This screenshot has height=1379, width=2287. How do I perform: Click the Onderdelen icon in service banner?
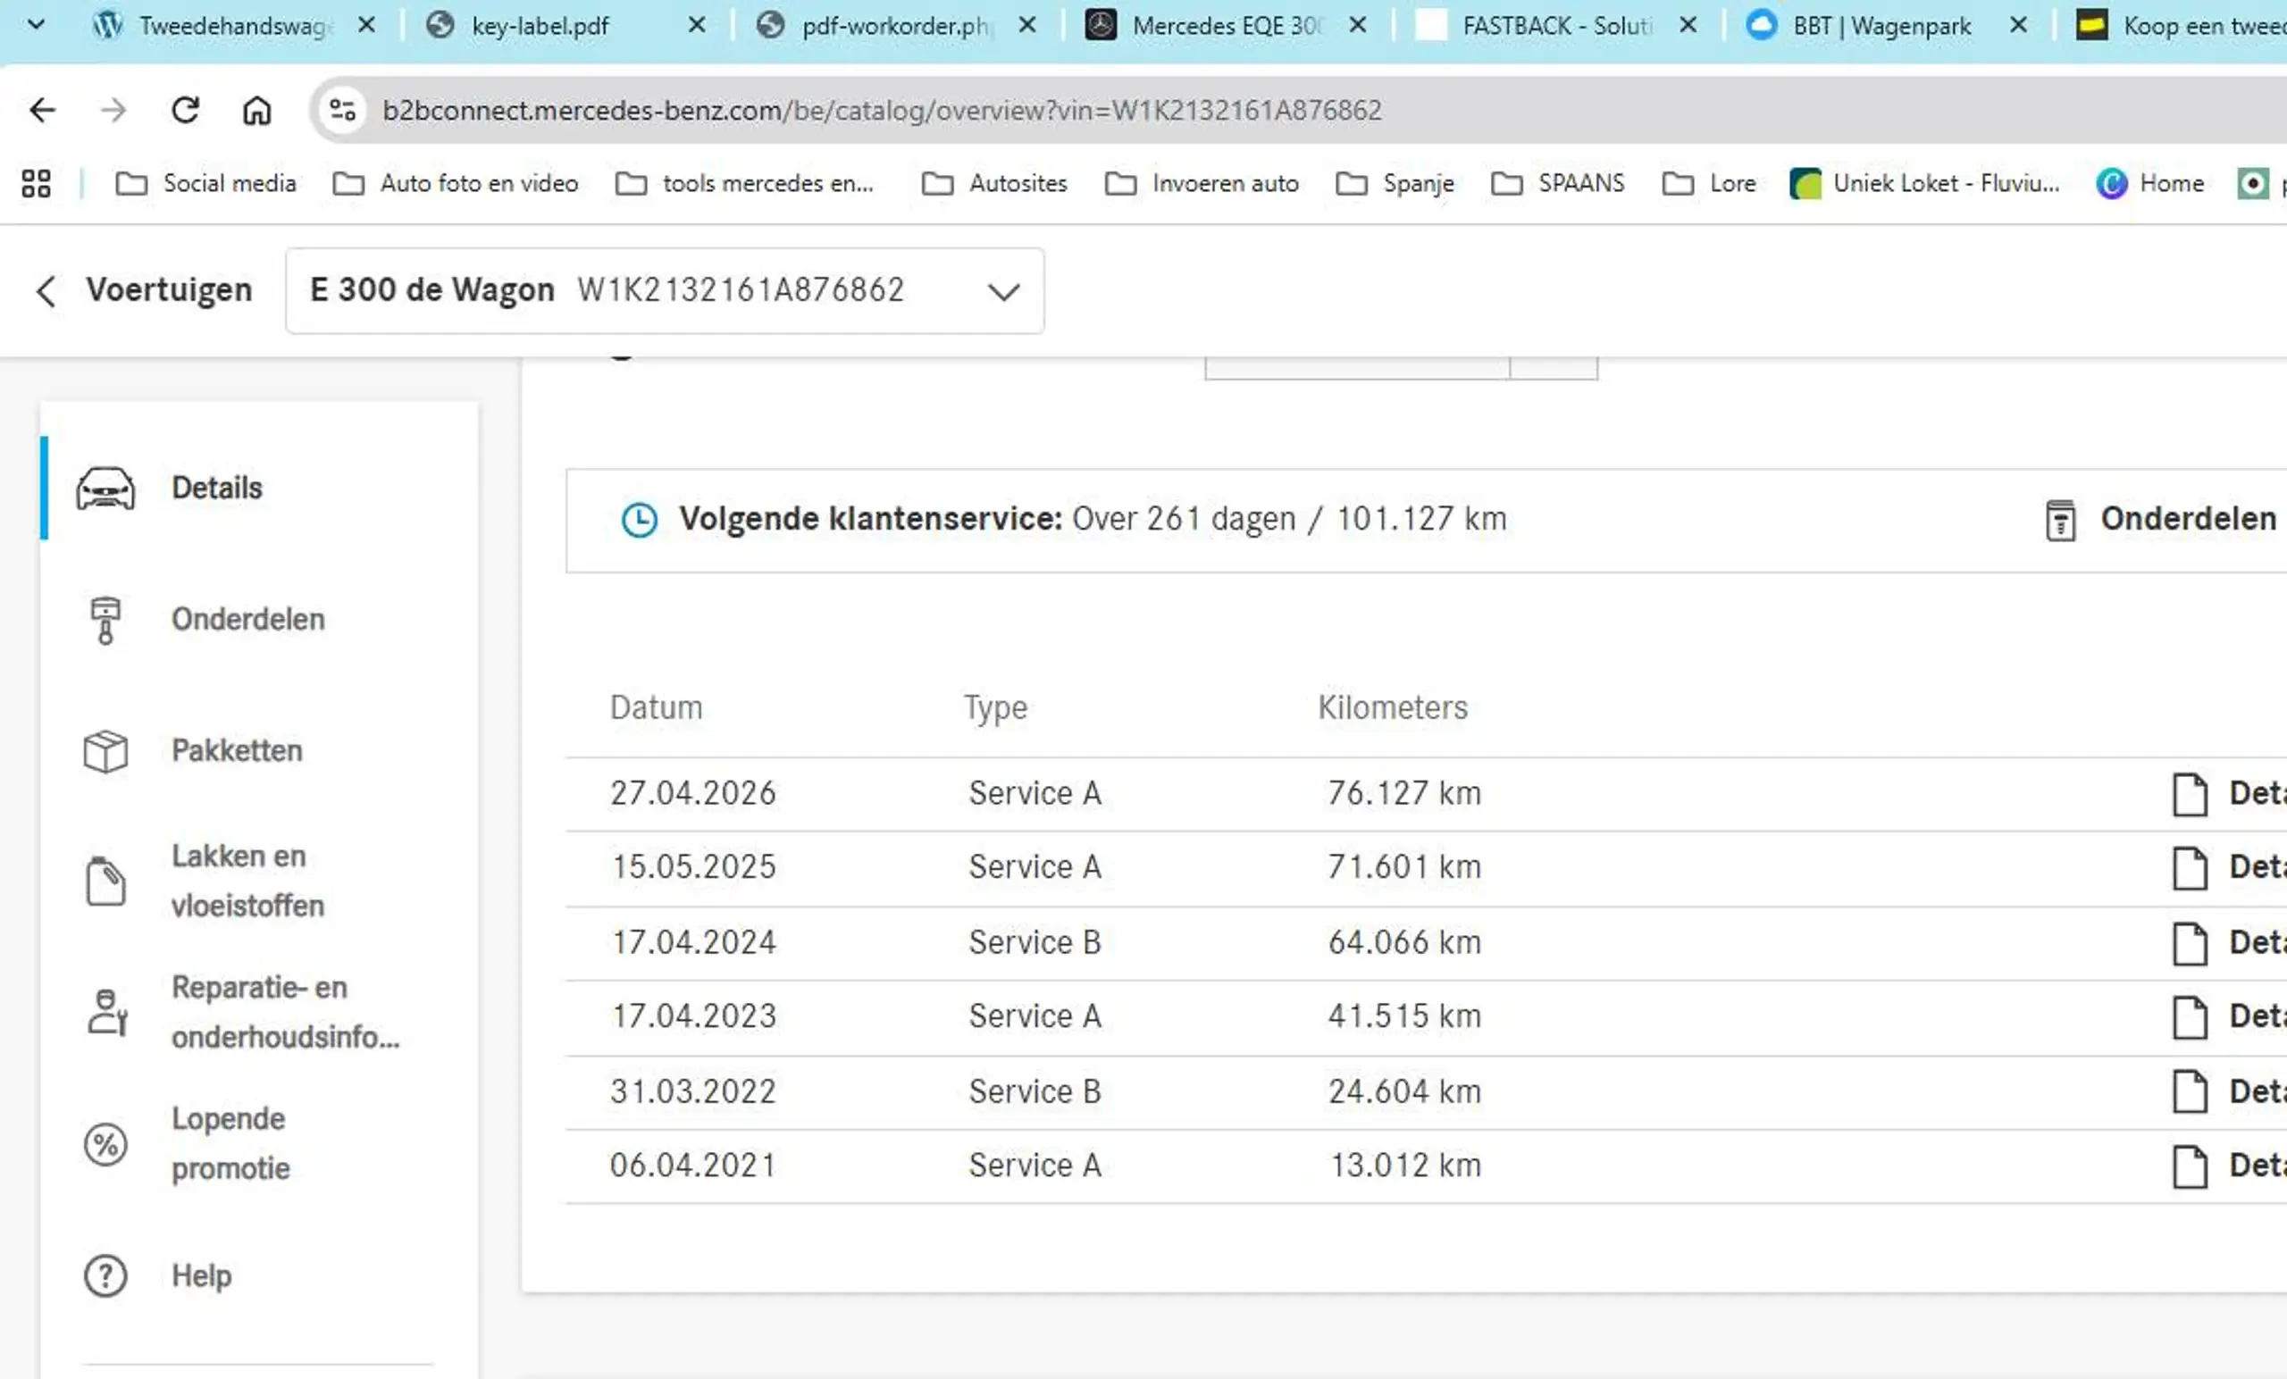[x=2060, y=520]
